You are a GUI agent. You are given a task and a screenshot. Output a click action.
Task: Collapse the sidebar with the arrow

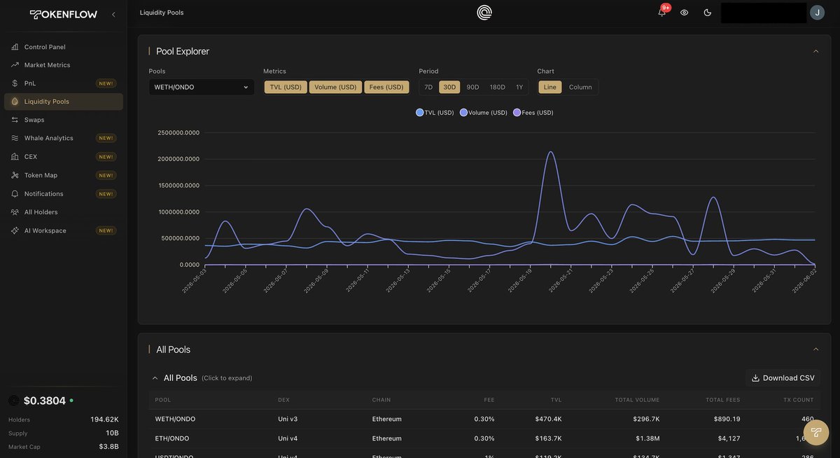coord(114,14)
